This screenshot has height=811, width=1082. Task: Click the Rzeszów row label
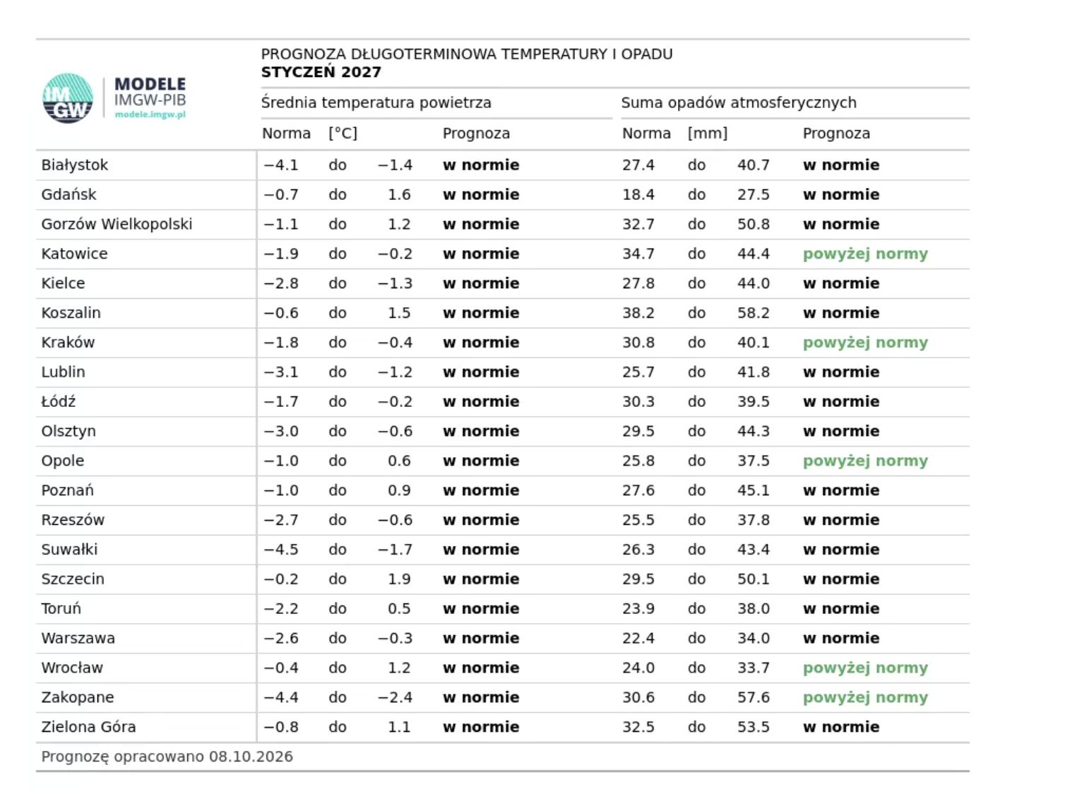[x=73, y=520]
